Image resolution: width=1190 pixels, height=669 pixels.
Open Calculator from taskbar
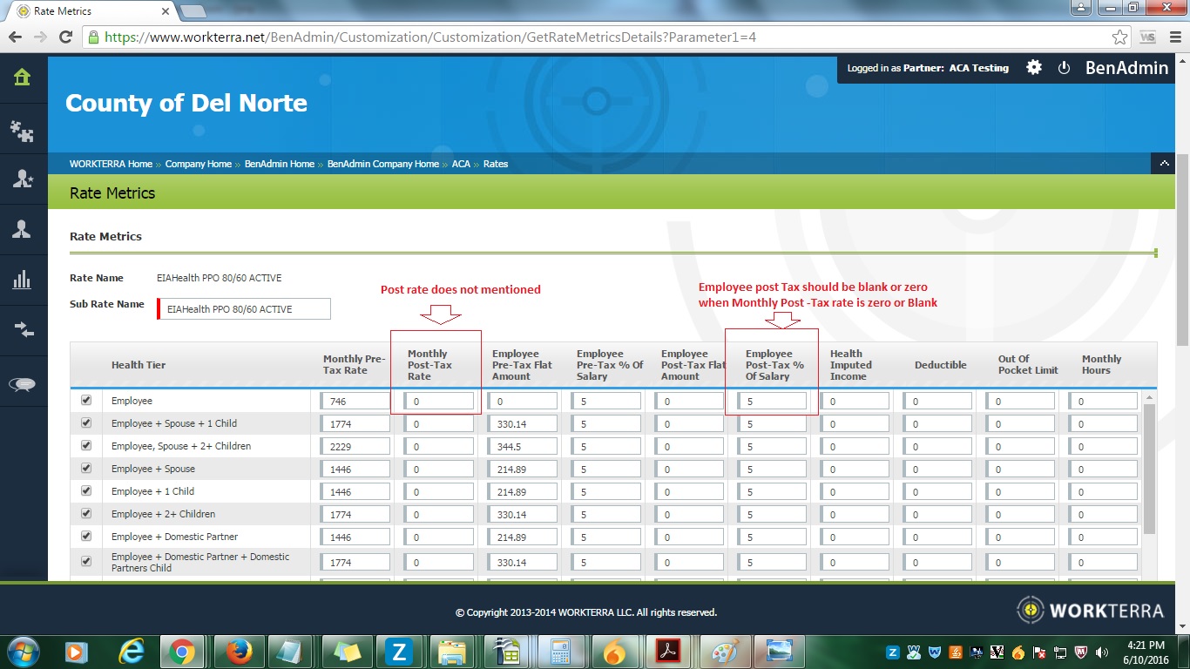[560, 652]
